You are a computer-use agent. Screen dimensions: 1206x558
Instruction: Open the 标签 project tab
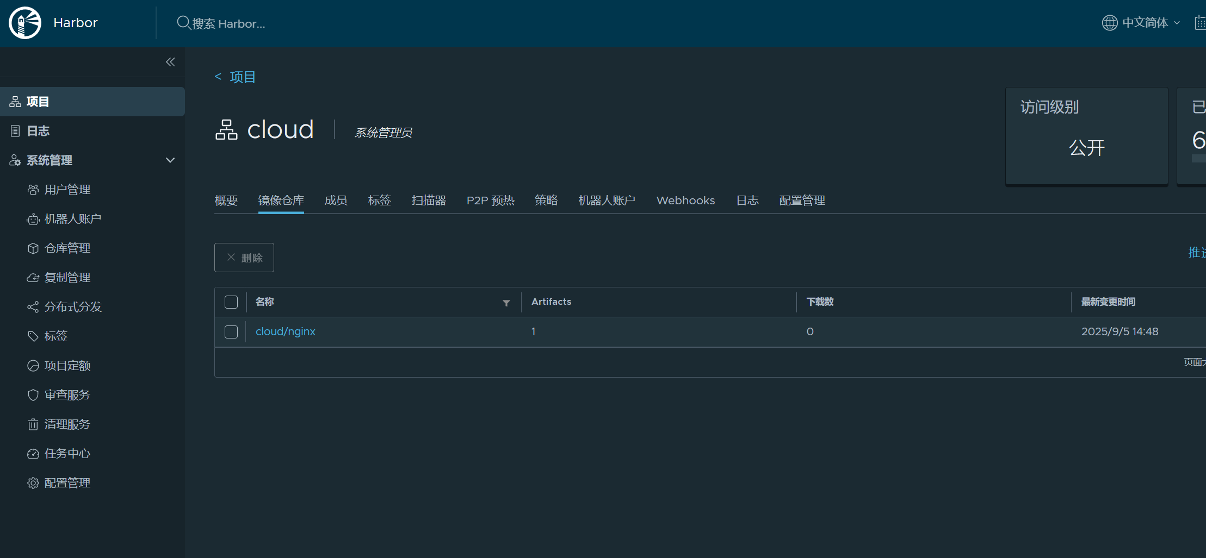click(380, 200)
